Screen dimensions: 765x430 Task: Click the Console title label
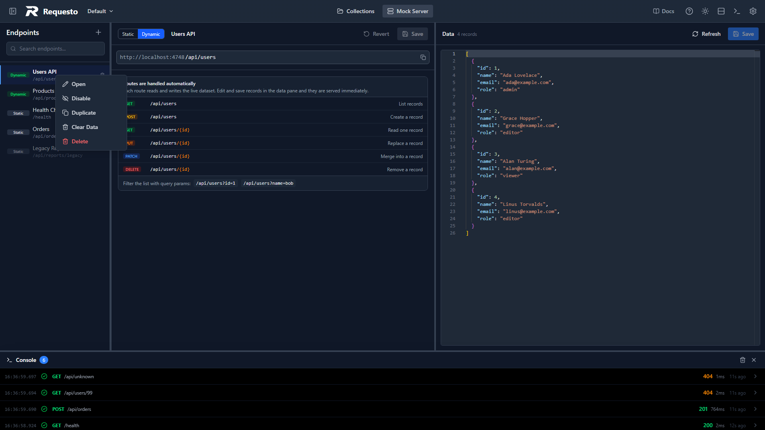click(x=26, y=360)
